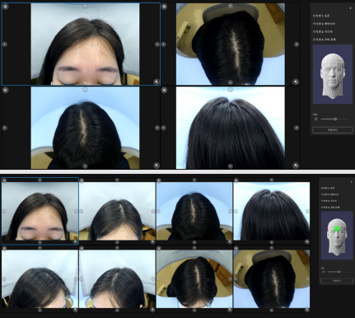Click the plus icon above the upper forehead photo
Image resolution: width=355 pixels, height=318 pixels.
(x=85, y=6)
